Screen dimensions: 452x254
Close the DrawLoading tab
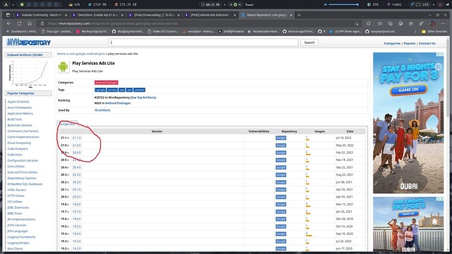(x=178, y=15)
